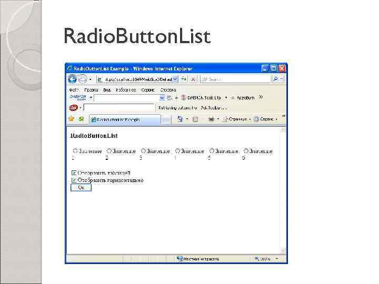Click the Местная интрасеть zone icon

179,259
